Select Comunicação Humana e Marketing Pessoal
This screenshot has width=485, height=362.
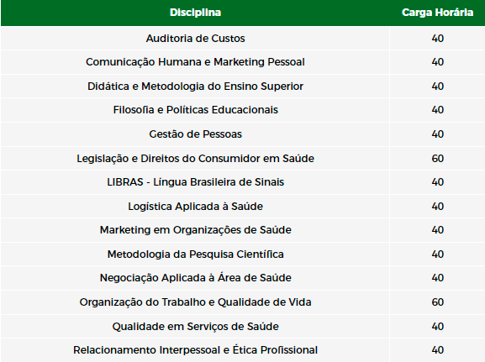(195, 62)
